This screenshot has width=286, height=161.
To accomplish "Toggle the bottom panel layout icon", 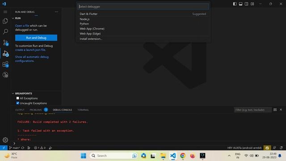I will tap(240, 4).
